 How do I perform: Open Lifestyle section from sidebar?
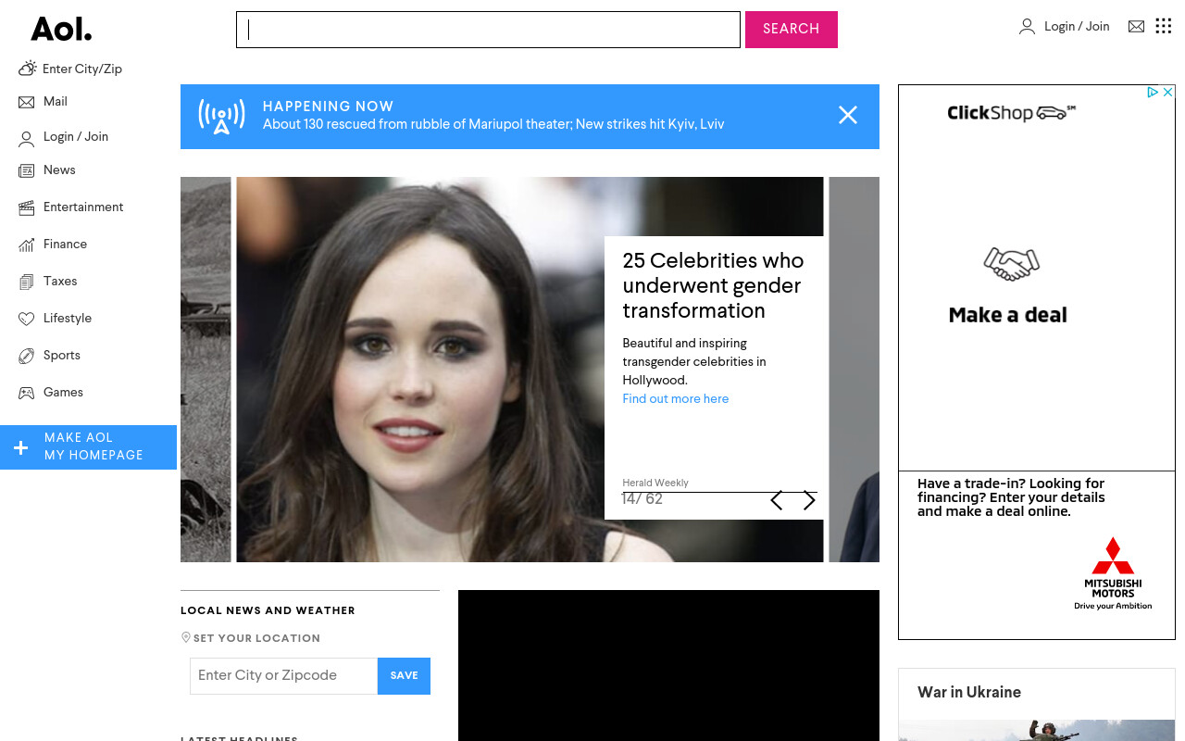click(68, 319)
